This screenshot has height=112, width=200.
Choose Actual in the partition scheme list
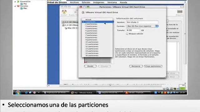click(97, 19)
